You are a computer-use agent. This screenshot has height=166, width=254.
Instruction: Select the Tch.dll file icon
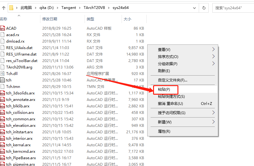2,74
